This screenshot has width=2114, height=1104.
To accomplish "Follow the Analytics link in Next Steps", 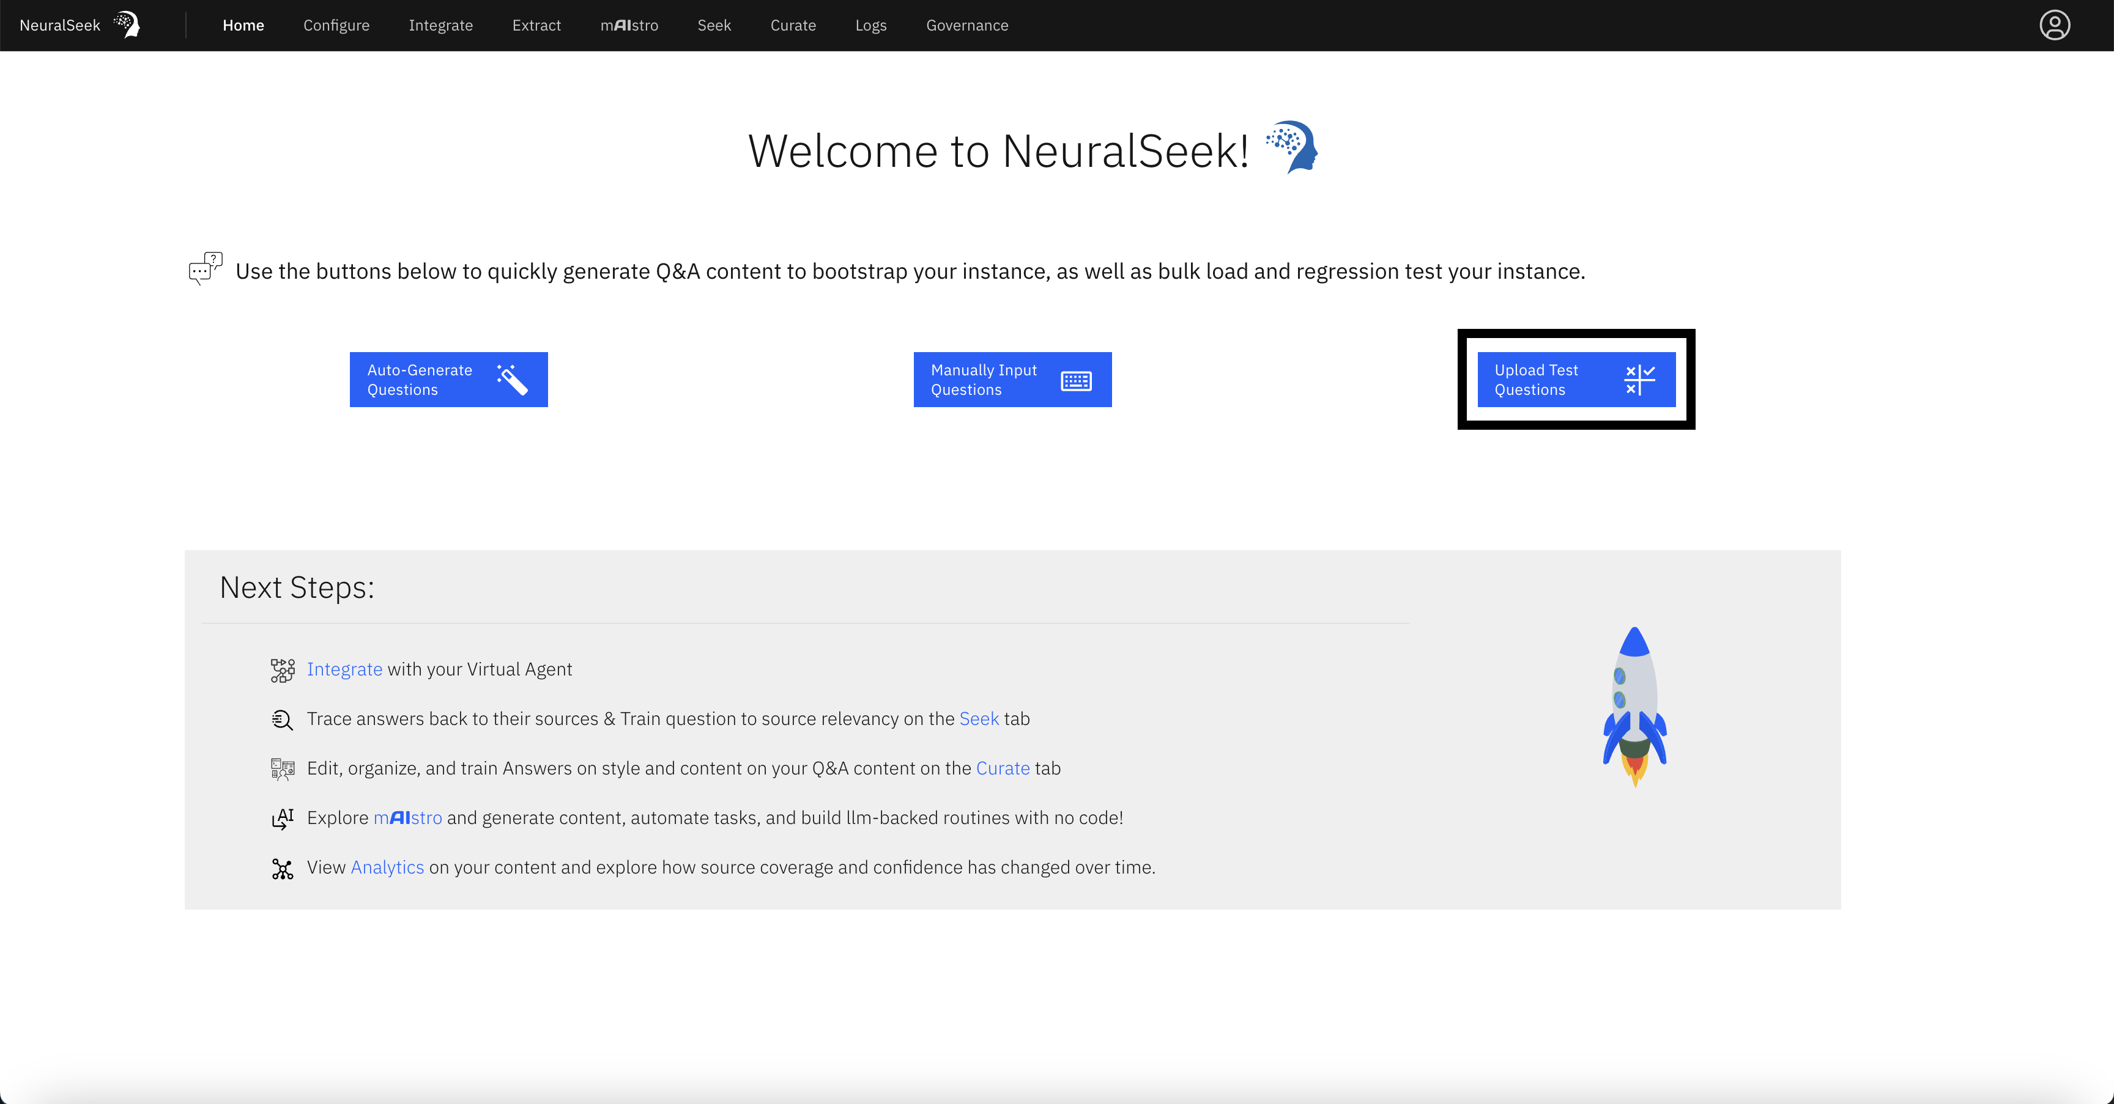I will tap(387, 867).
